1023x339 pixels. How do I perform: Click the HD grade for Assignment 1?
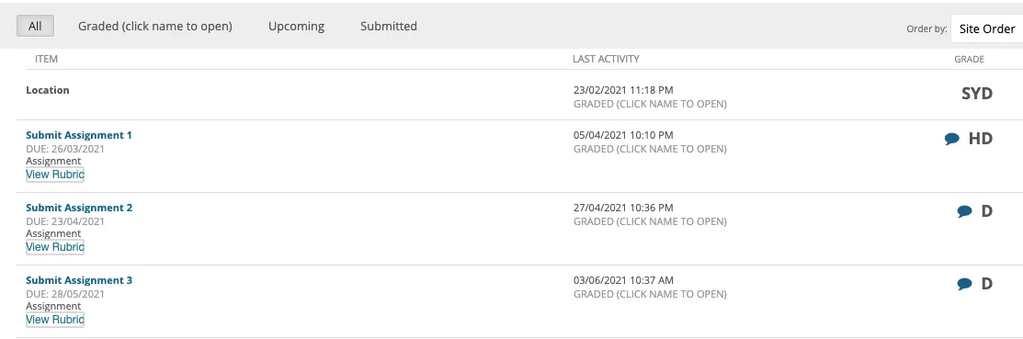pos(981,139)
